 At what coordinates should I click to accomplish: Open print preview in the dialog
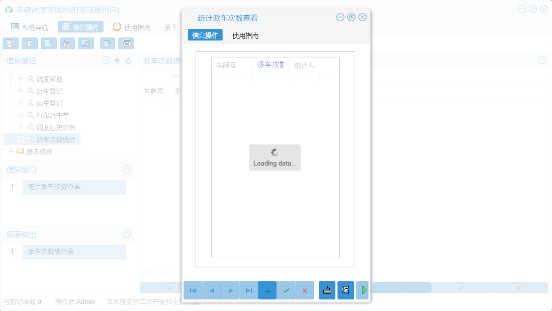tap(345, 290)
